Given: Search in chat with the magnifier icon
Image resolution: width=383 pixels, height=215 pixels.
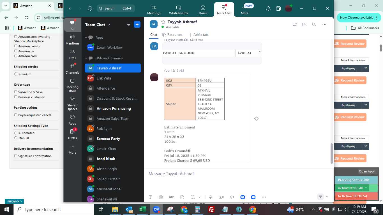Looking at the screenshot, I should point(314,24).
